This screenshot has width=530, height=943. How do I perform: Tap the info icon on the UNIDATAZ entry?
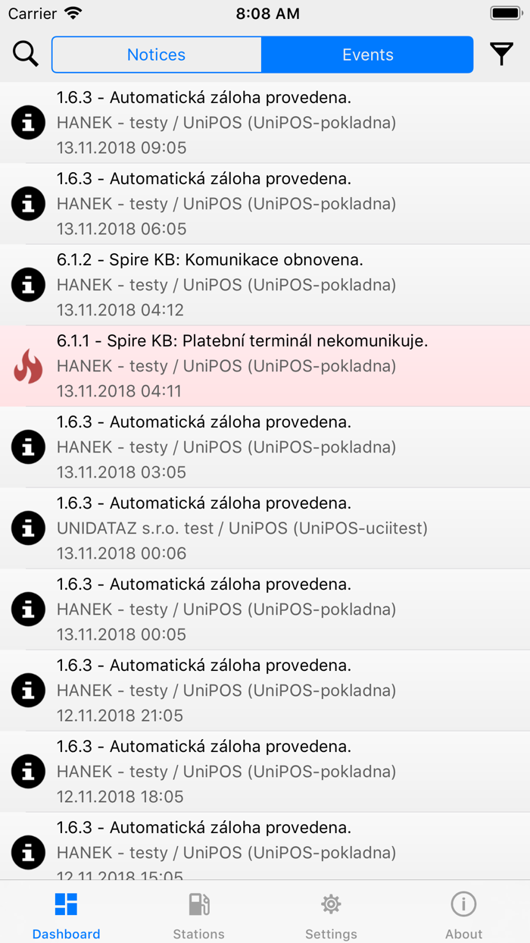[28, 528]
